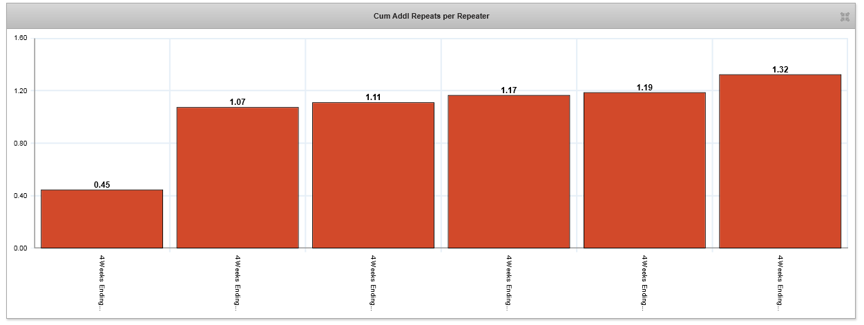The image size is (864, 325).
Task: Click the 'Cum Addl Repeats per Repeater' title
Action: tap(432, 17)
